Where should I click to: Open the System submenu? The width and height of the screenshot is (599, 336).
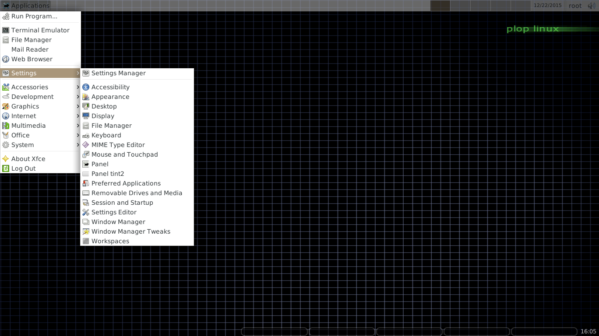click(x=40, y=145)
